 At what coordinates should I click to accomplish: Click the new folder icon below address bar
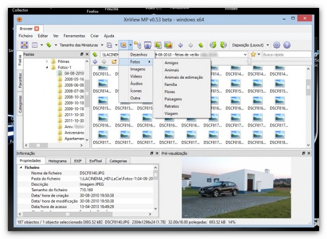coord(114,62)
